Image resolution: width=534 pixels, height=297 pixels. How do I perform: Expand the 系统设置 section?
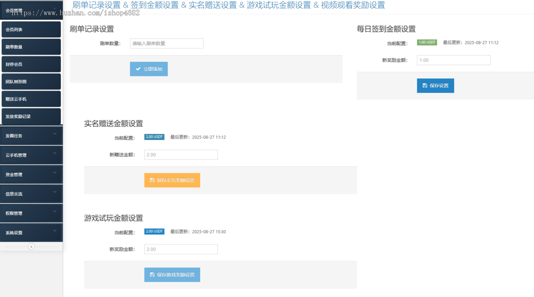tap(31, 233)
